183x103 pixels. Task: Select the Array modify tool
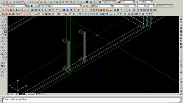tap(5, 31)
